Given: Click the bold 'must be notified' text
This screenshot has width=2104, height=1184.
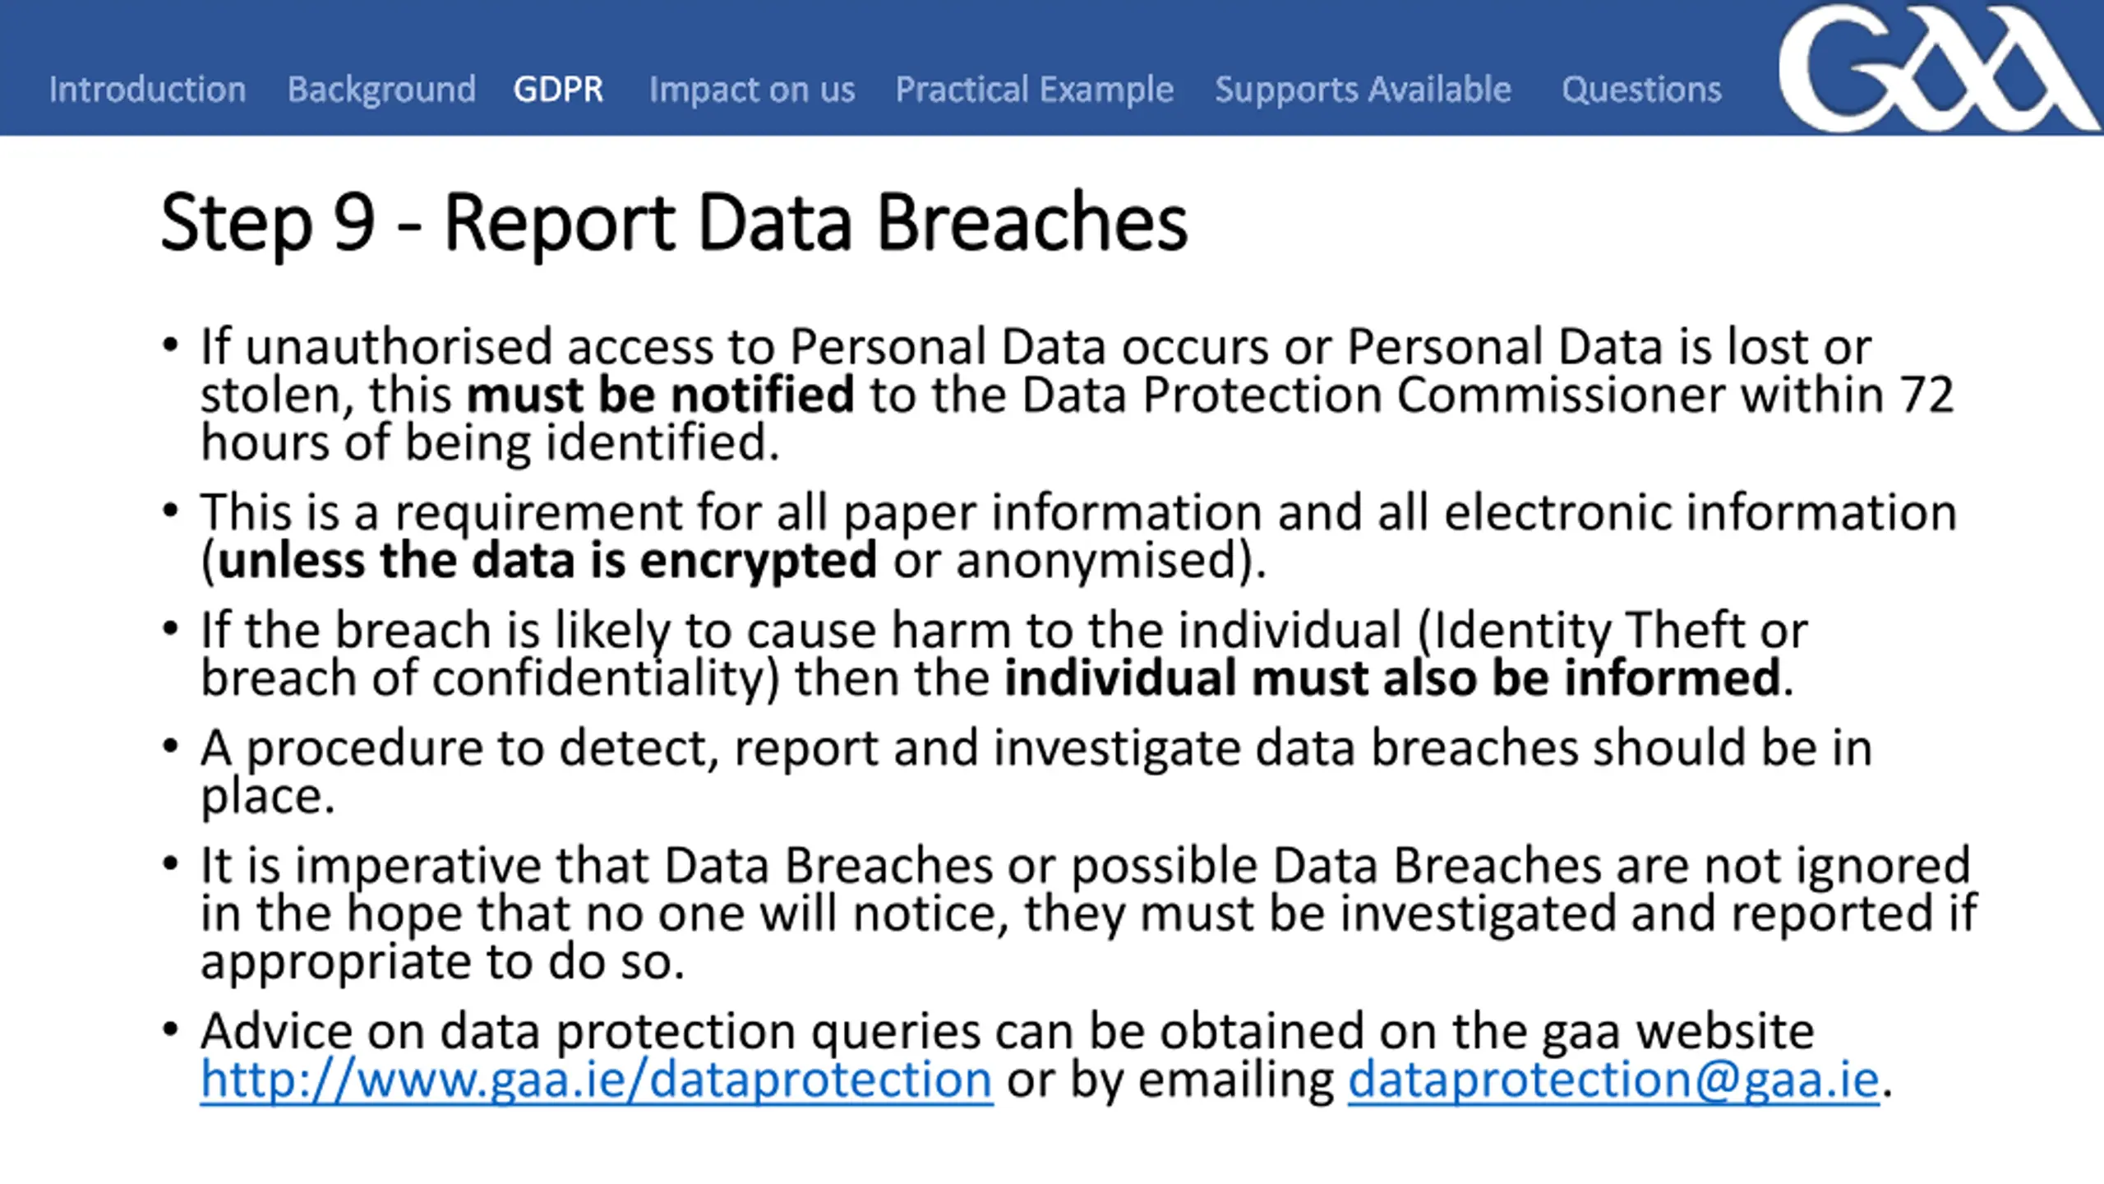Looking at the screenshot, I should pos(661,395).
